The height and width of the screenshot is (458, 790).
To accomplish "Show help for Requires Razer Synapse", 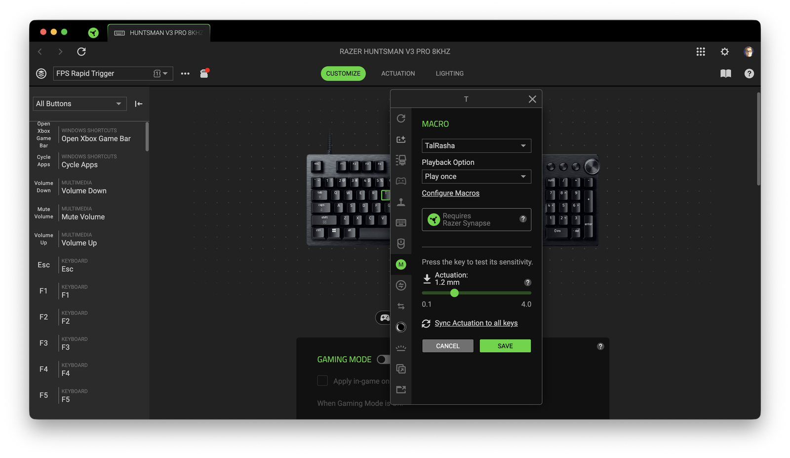I will [523, 219].
